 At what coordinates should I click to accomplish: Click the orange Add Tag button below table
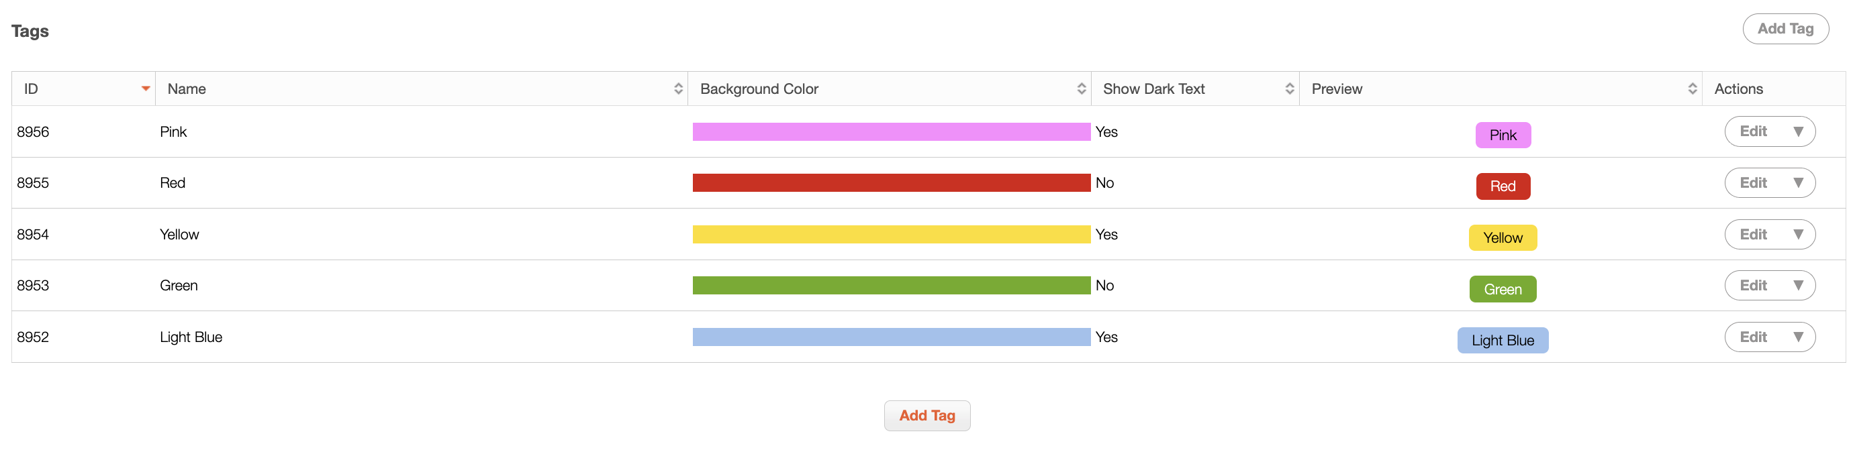click(926, 415)
